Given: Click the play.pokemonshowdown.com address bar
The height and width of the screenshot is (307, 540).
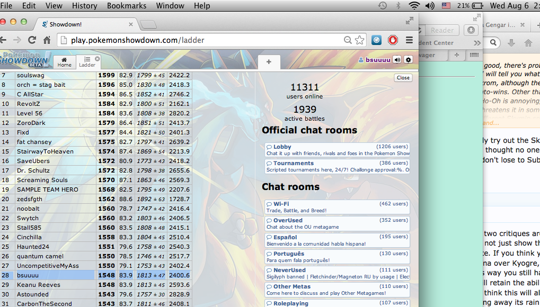Looking at the screenshot, I should 201,40.
